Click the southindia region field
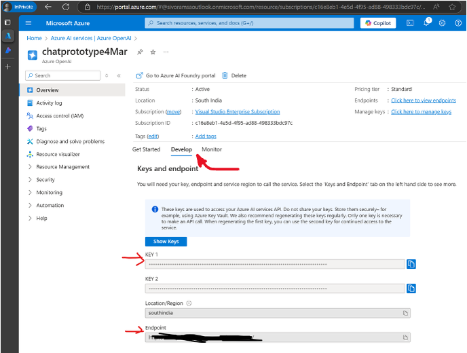Viewport: 467px width, 353px height. [x=278, y=313]
